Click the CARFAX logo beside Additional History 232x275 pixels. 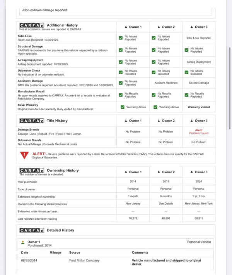coord(32,26)
